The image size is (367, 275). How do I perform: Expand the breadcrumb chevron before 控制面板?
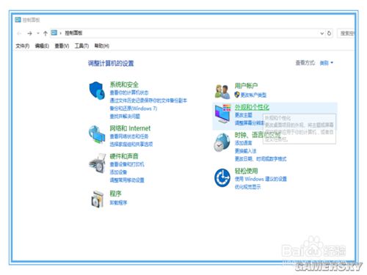(60, 33)
